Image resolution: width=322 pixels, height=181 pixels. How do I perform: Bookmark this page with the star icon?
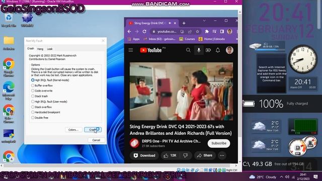pyautogui.click(x=197, y=31)
